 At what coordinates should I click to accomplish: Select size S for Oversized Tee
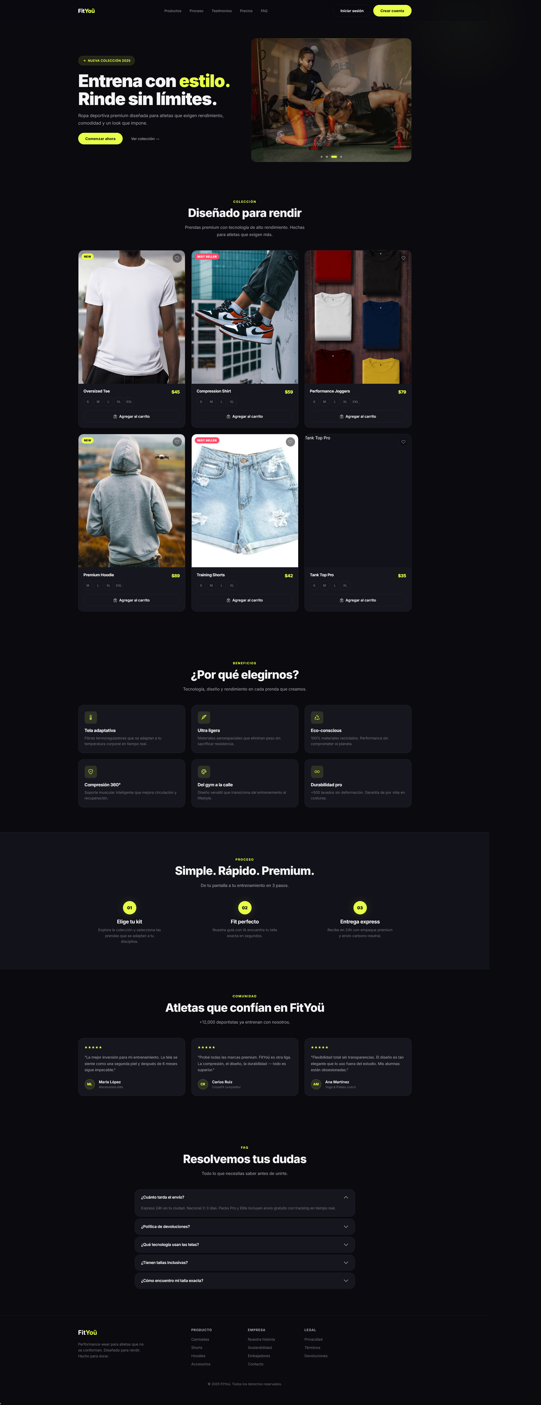pos(88,402)
